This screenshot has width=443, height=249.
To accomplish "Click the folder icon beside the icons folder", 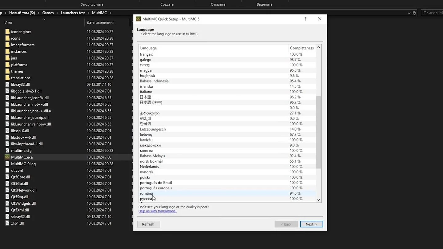I will point(7,38).
